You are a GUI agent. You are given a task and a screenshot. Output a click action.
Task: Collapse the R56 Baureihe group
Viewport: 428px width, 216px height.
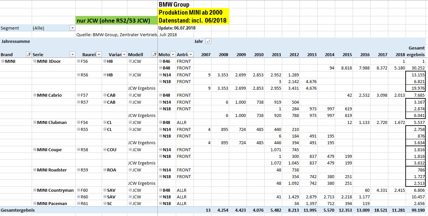[78, 75]
